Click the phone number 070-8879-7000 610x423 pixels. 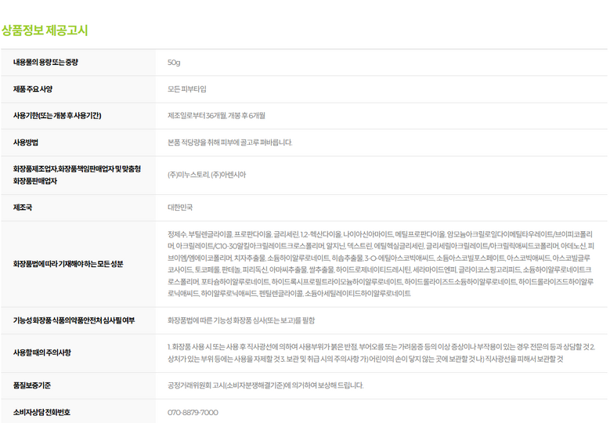[193, 411]
